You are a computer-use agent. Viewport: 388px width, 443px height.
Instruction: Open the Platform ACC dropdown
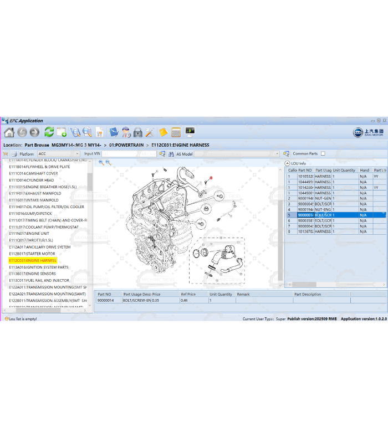point(76,154)
